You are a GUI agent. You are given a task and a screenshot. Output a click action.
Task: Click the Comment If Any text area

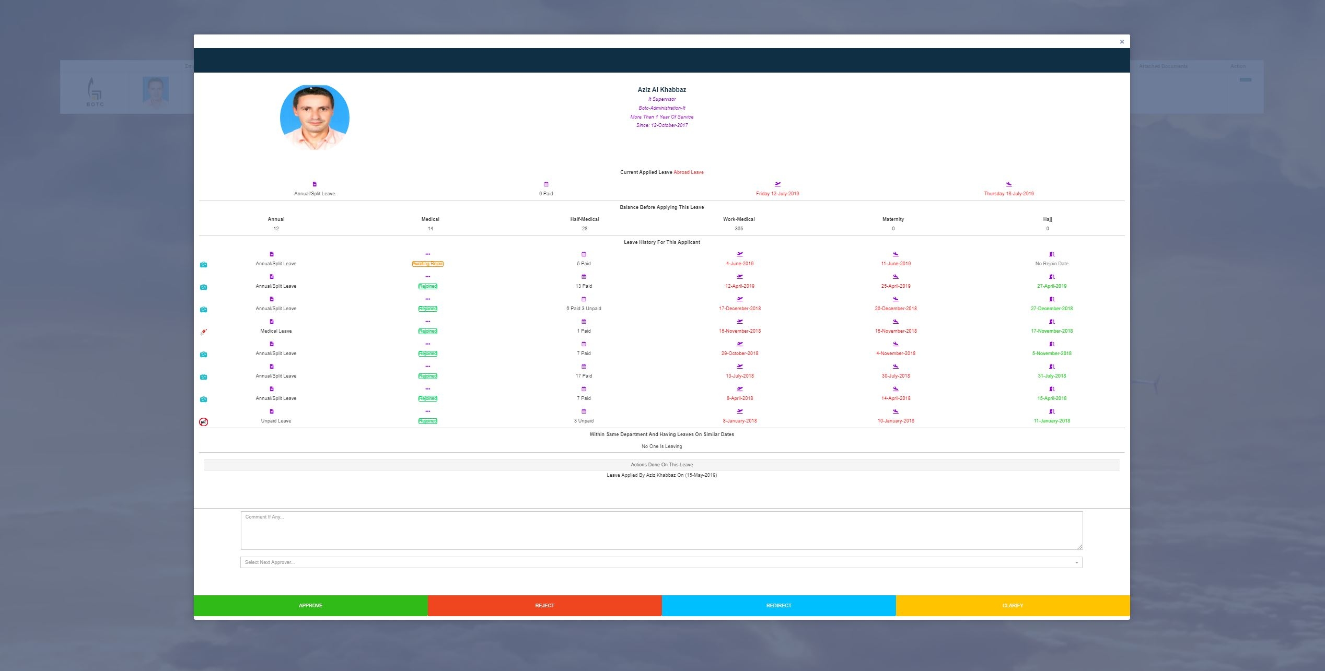pos(661,530)
